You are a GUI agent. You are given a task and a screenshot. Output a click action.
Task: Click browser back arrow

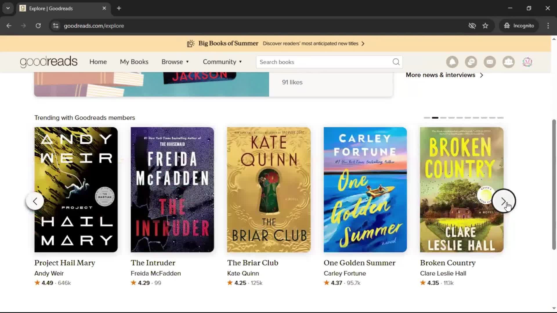tap(9, 26)
